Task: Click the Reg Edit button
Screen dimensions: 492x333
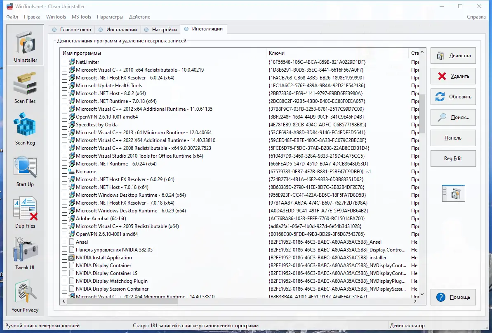Action: point(453,158)
